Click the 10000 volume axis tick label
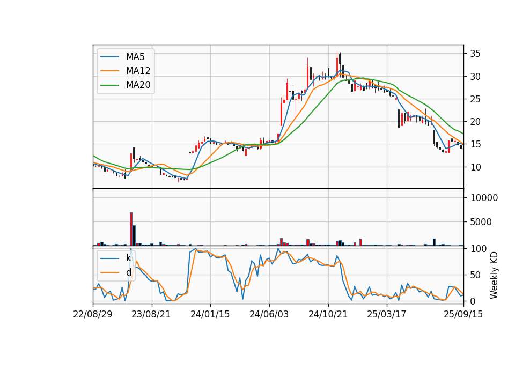Image resolution: width=515 pixels, height=370 pixels. pos(484,198)
